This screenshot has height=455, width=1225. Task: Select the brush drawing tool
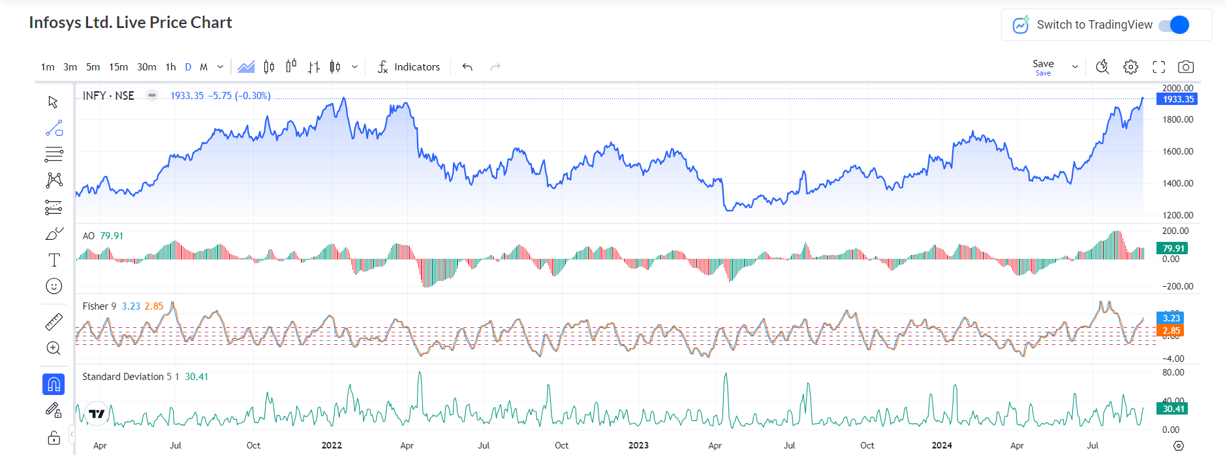54,233
